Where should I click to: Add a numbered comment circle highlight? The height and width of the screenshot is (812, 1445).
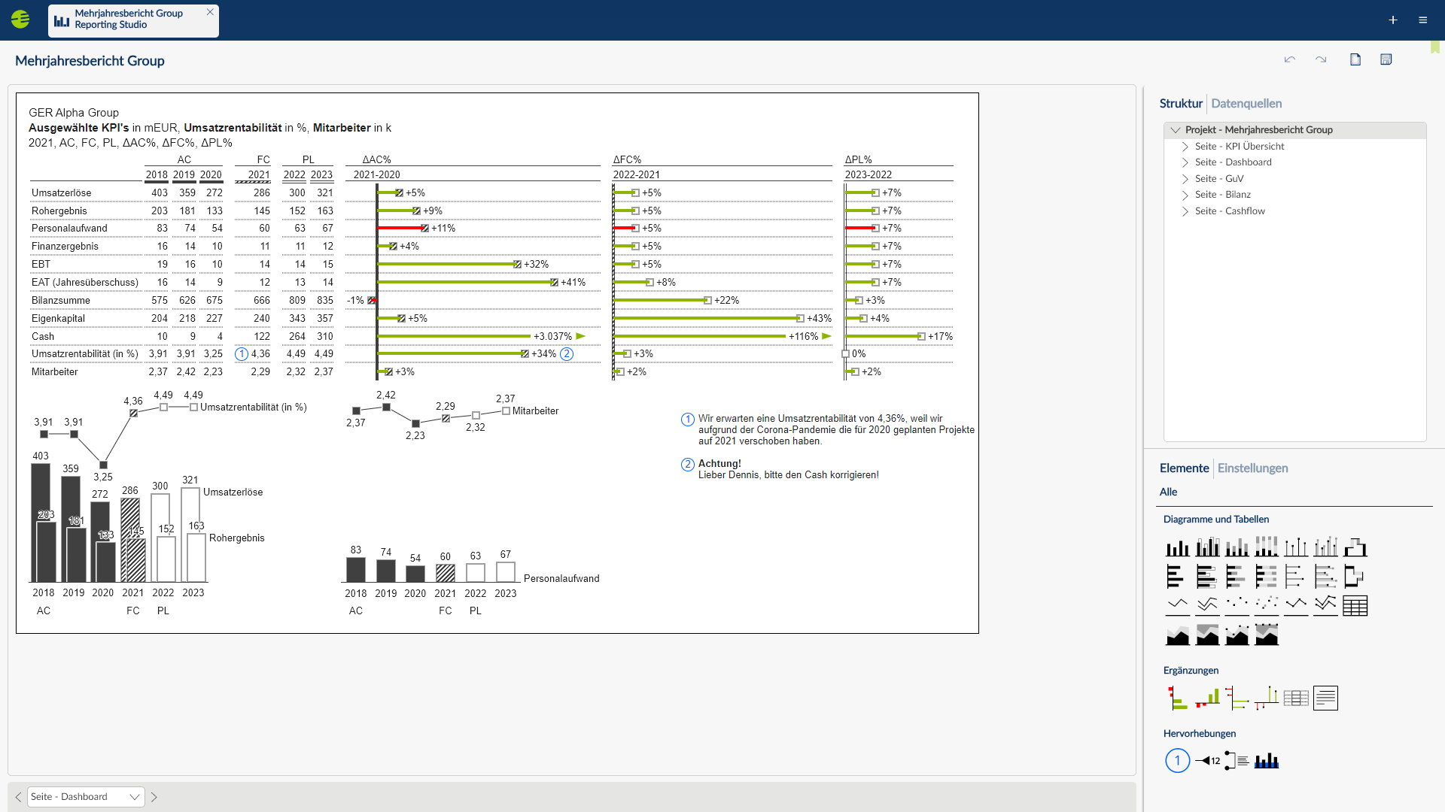pos(1177,761)
